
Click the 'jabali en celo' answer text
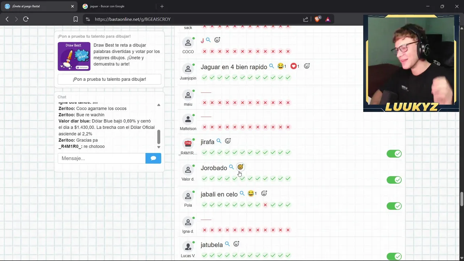pyautogui.click(x=219, y=194)
